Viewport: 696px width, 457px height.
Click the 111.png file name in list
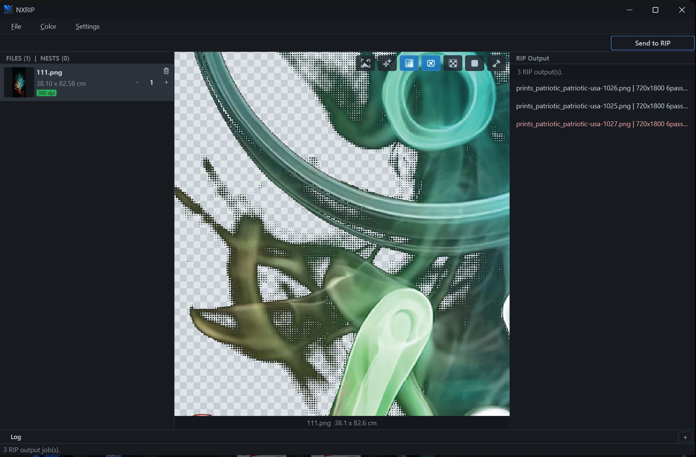49,72
